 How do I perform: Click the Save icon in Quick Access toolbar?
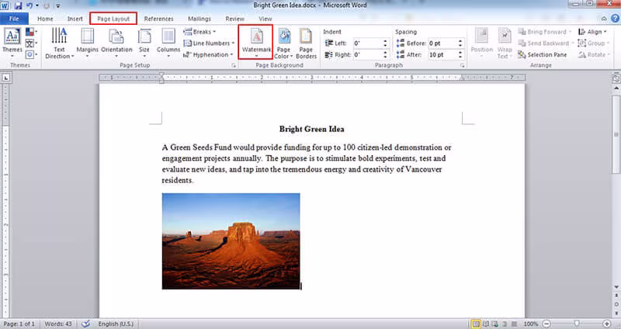(18, 6)
